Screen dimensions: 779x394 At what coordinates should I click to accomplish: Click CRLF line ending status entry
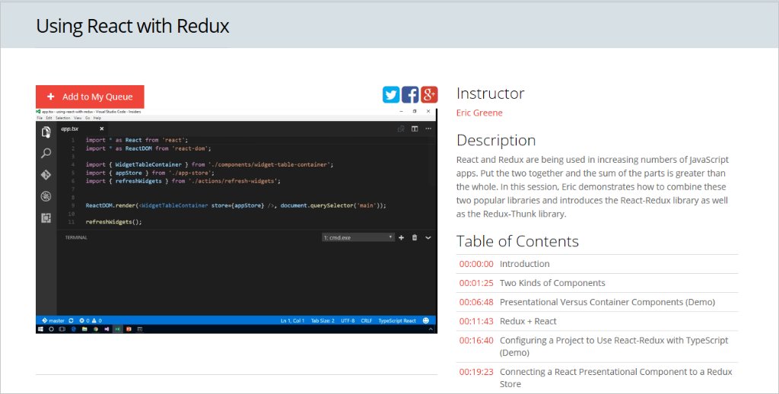(x=366, y=320)
